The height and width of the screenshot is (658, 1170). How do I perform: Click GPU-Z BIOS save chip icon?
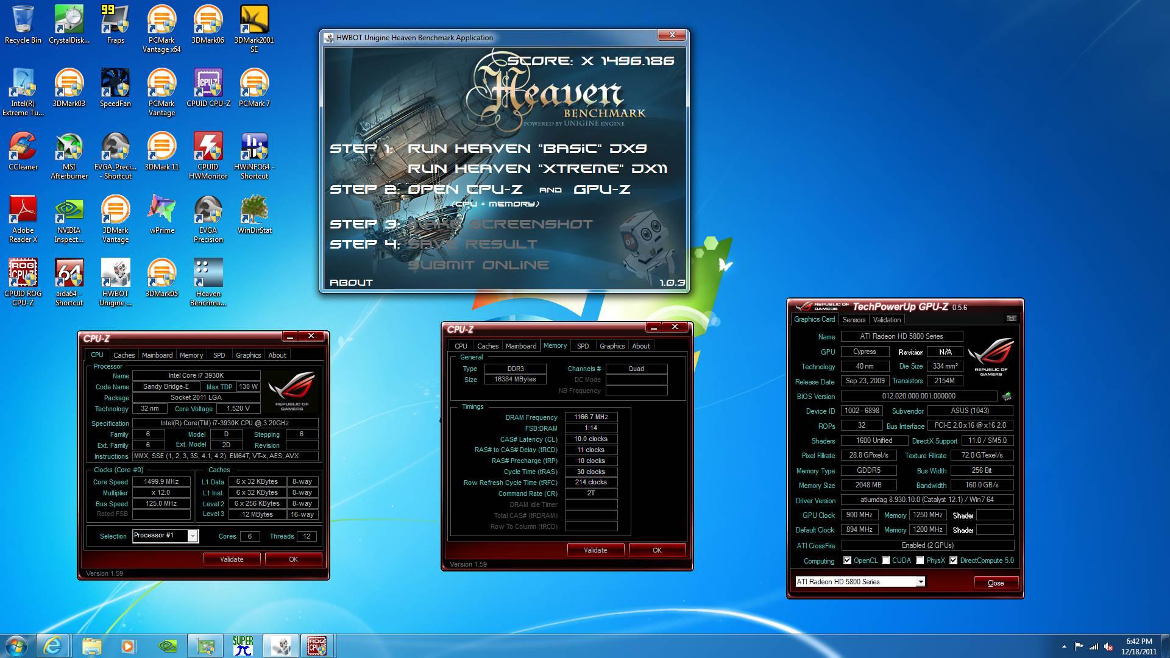1007,396
